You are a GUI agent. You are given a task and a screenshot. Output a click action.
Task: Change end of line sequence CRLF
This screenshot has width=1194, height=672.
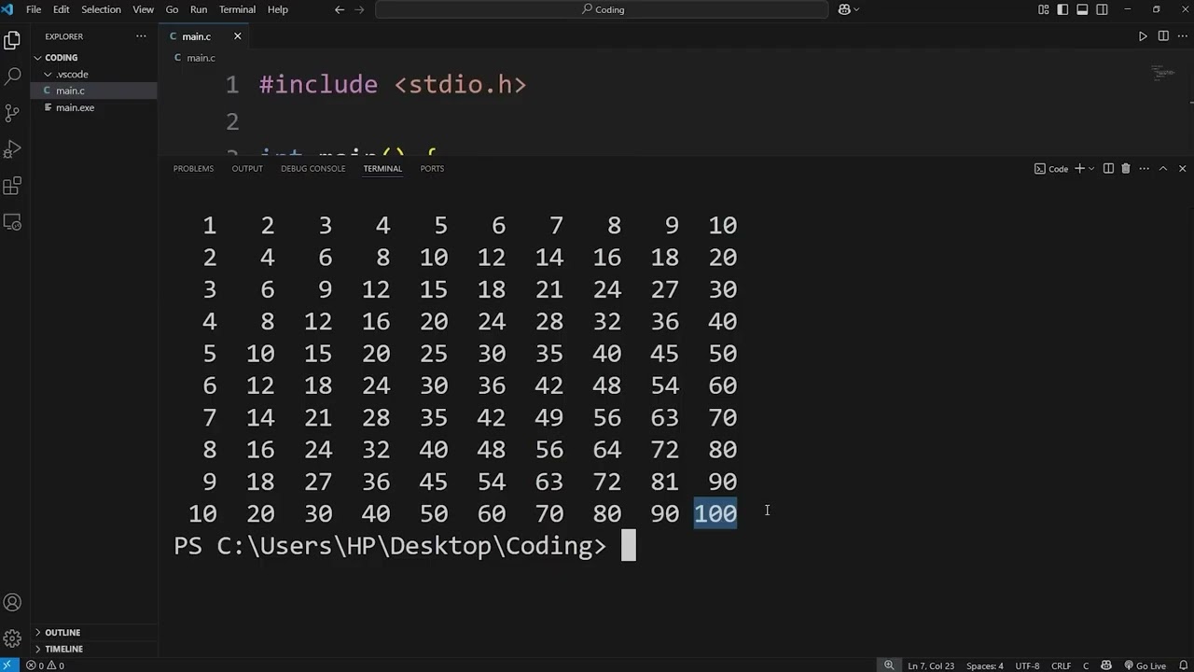pyautogui.click(x=1061, y=665)
